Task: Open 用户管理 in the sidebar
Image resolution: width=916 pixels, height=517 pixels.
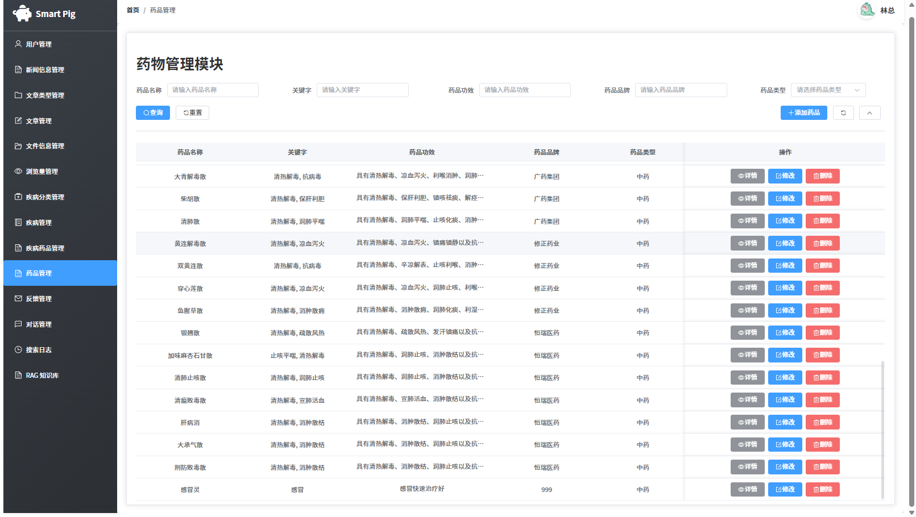Action: click(60, 44)
